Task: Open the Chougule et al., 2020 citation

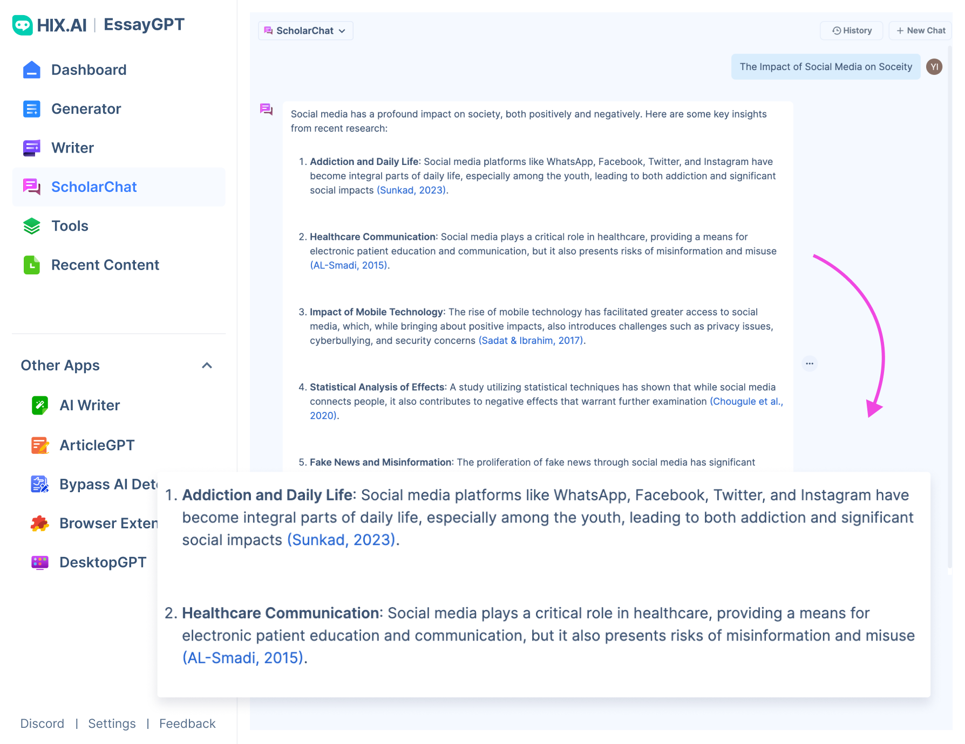Action: (x=746, y=402)
